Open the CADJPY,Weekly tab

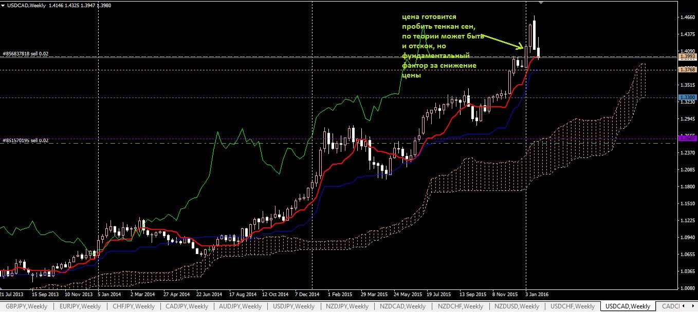pos(187,306)
